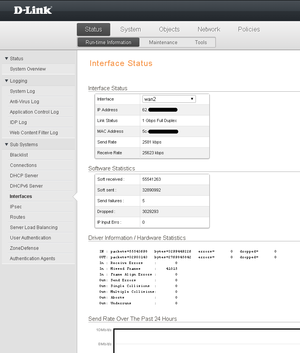Open the Anti-Virus Log page

coord(24,102)
